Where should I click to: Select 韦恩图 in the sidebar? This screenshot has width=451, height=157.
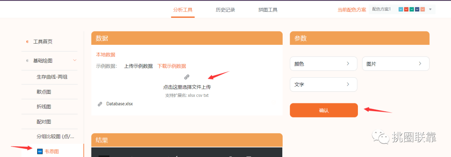52,151
